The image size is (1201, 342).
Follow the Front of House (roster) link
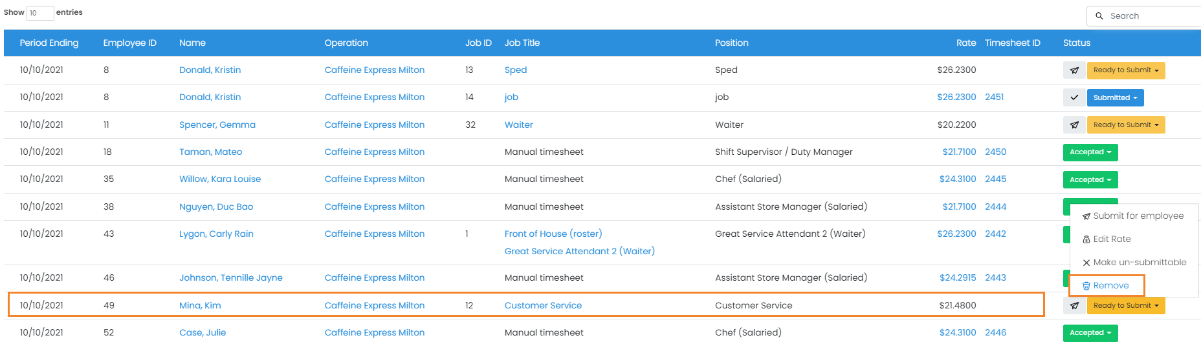[553, 234]
